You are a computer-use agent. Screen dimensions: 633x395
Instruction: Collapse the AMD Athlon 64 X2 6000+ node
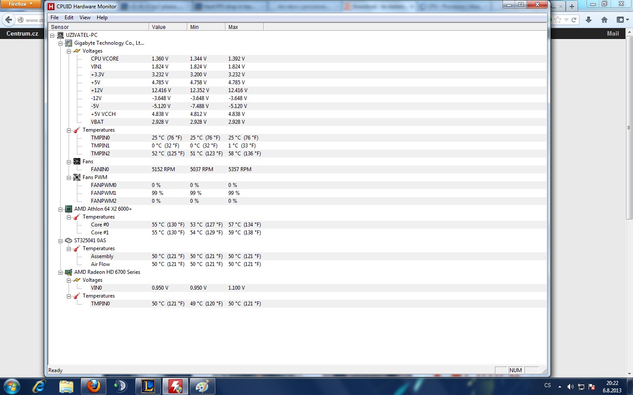(x=61, y=209)
